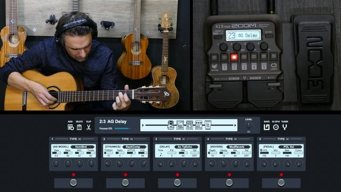Click the F.B knob in delay slot 3

click(x=172, y=163)
